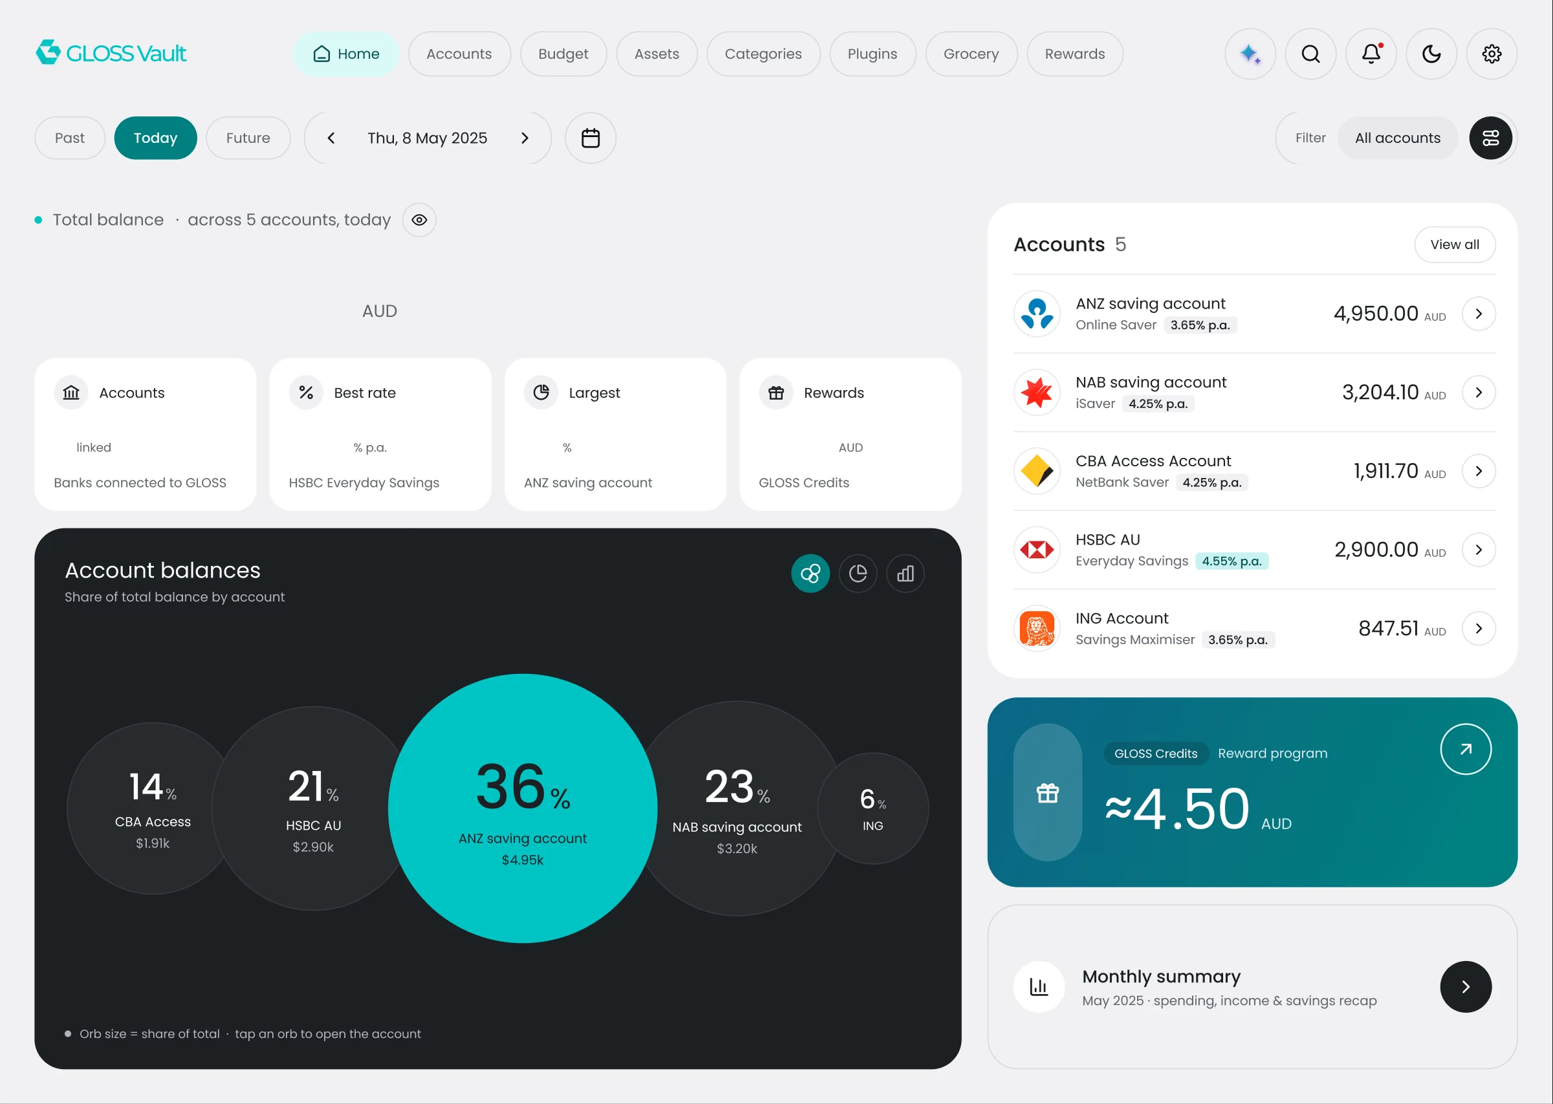This screenshot has height=1104, width=1553.
Task: Open filter settings sliders icon
Action: [1490, 138]
